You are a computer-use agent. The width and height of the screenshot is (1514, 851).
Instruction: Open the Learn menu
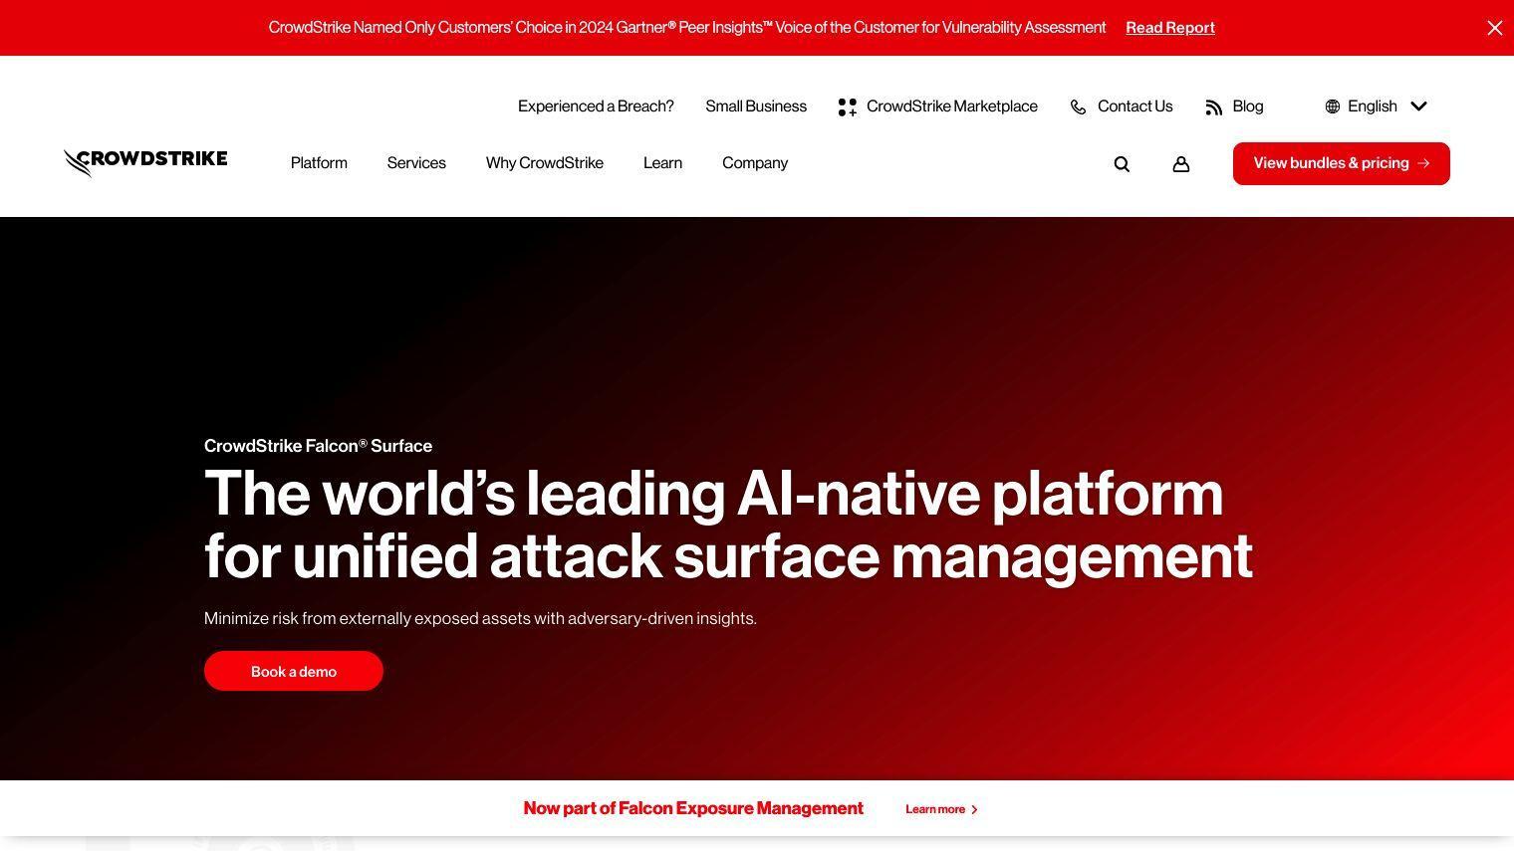662,163
